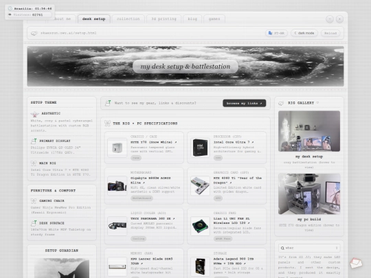This screenshot has height=278, width=371.
Task: Open the Adata Legend 960 1TB link
Action: pos(234,261)
